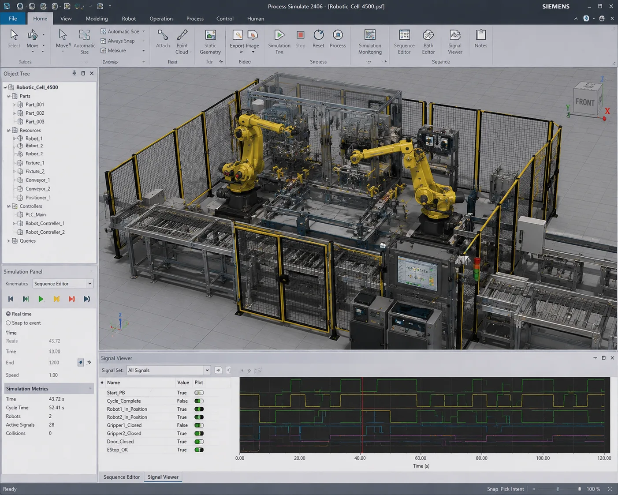Select the Snap to event option
This screenshot has width=618, height=495.
[x=8, y=323]
